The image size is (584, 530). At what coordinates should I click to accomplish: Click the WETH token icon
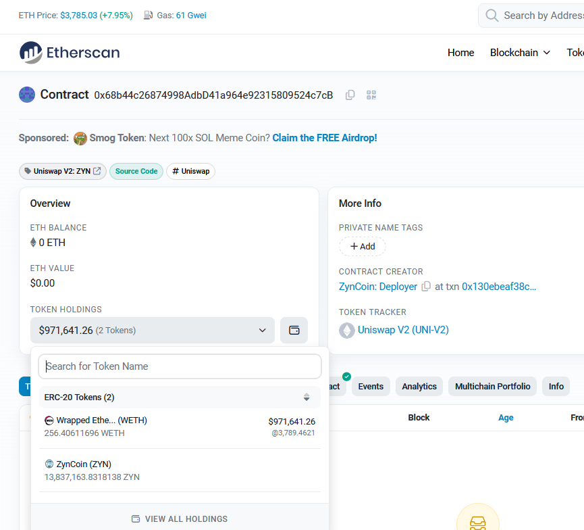49,420
